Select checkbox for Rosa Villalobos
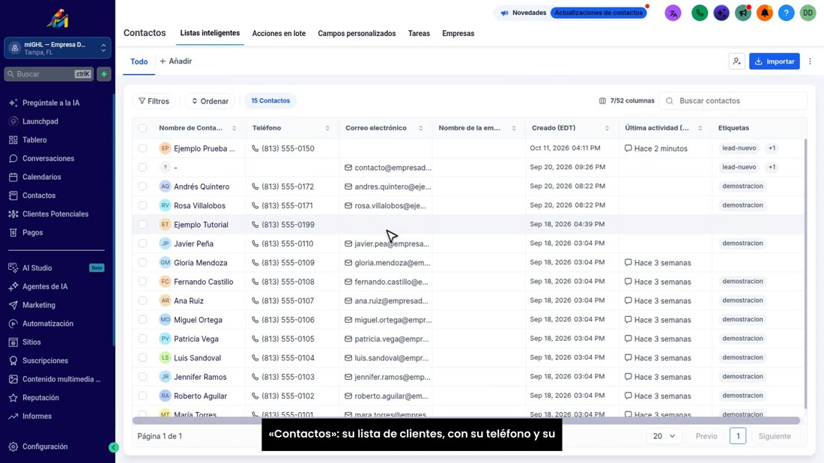Viewport: 824px width, 463px height. coord(142,205)
